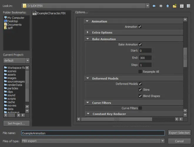Screen dimensions: 194x147
Task: Click the Export Selection button
Action: click(x=179, y=133)
